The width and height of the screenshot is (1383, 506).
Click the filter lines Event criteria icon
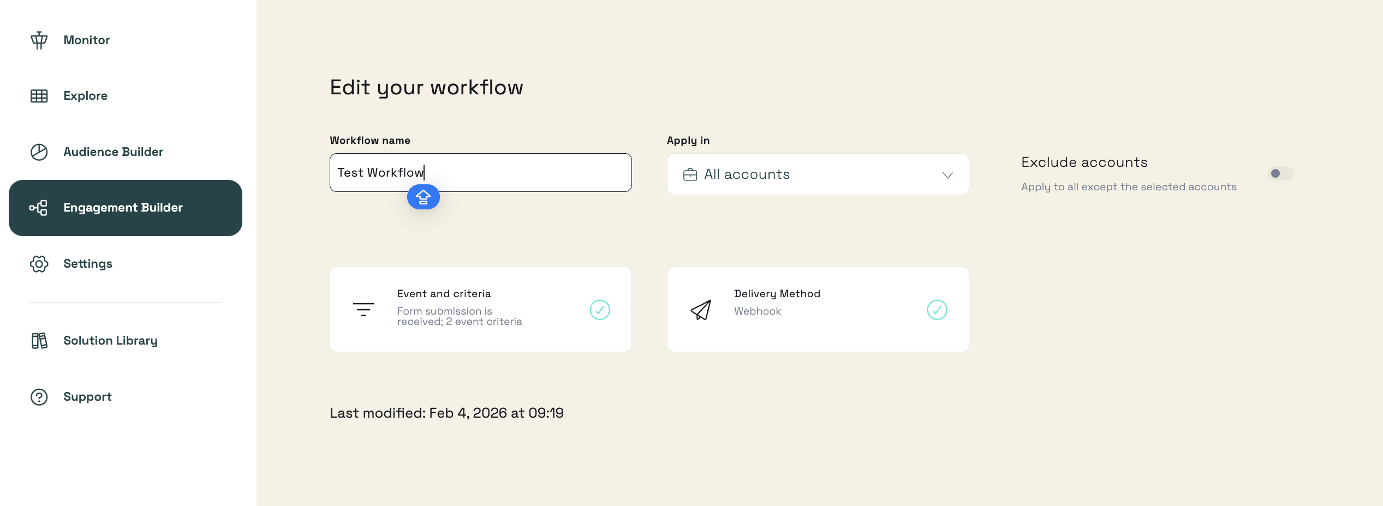pyautogui.click(x=363, y=310)
